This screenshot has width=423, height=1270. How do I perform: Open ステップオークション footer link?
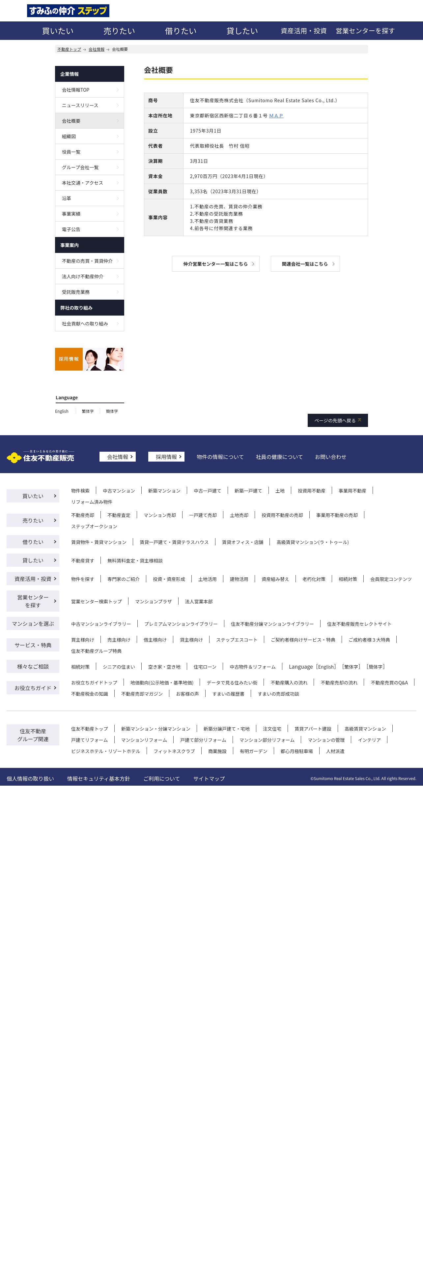click(94, 527)
